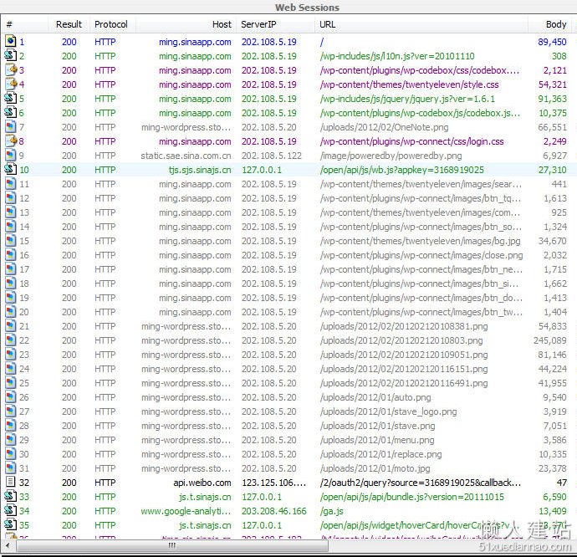
Task: Click host tjs.sjs.sinajs.cn
Action: coord(200,170)
